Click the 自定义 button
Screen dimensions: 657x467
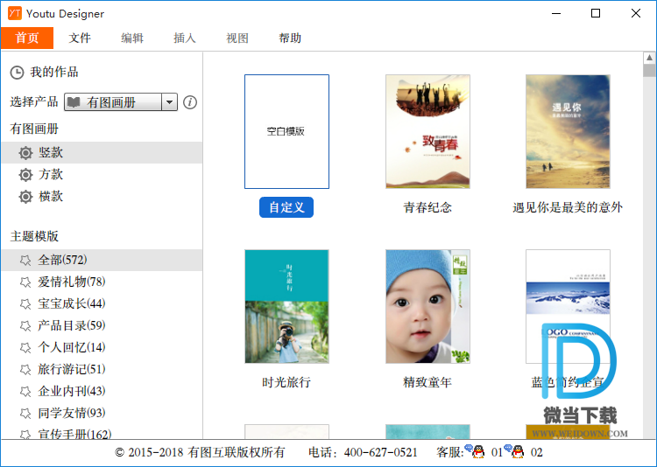point(286,207)
